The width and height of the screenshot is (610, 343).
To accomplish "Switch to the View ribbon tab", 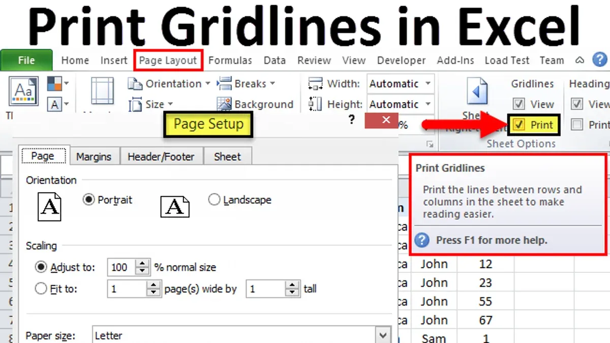I will 354,60.
